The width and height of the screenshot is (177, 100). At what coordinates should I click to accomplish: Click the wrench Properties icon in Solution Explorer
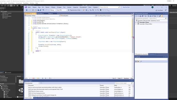pos(160,16)
